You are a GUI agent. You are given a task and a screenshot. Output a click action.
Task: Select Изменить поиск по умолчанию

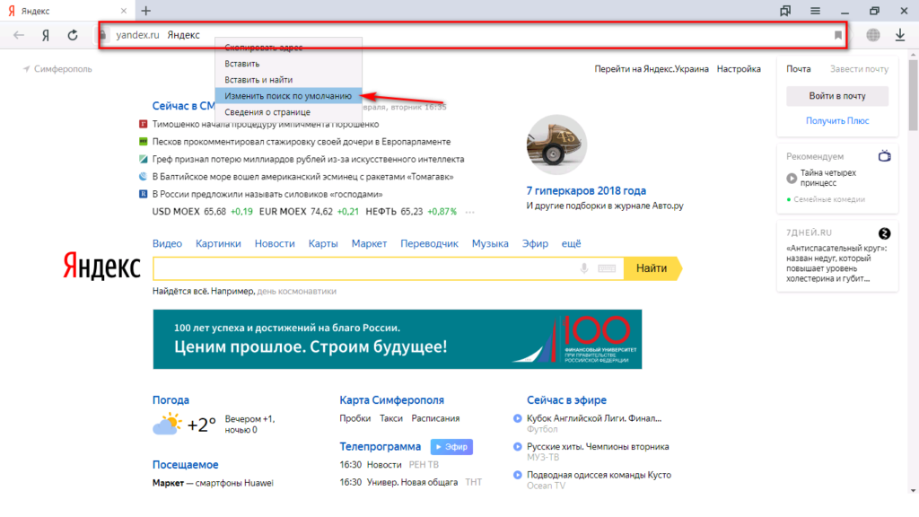(288, 95)
